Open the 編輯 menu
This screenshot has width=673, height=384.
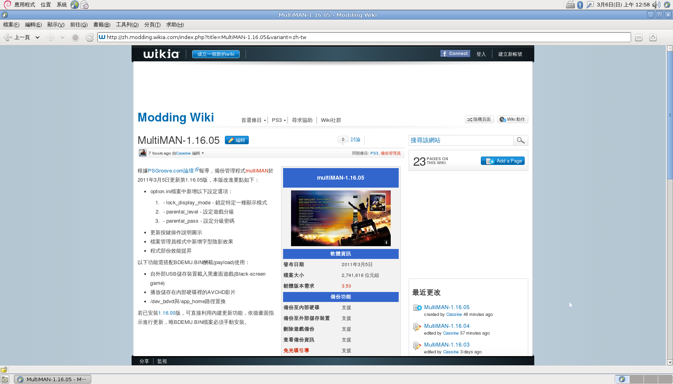(33, 25)
